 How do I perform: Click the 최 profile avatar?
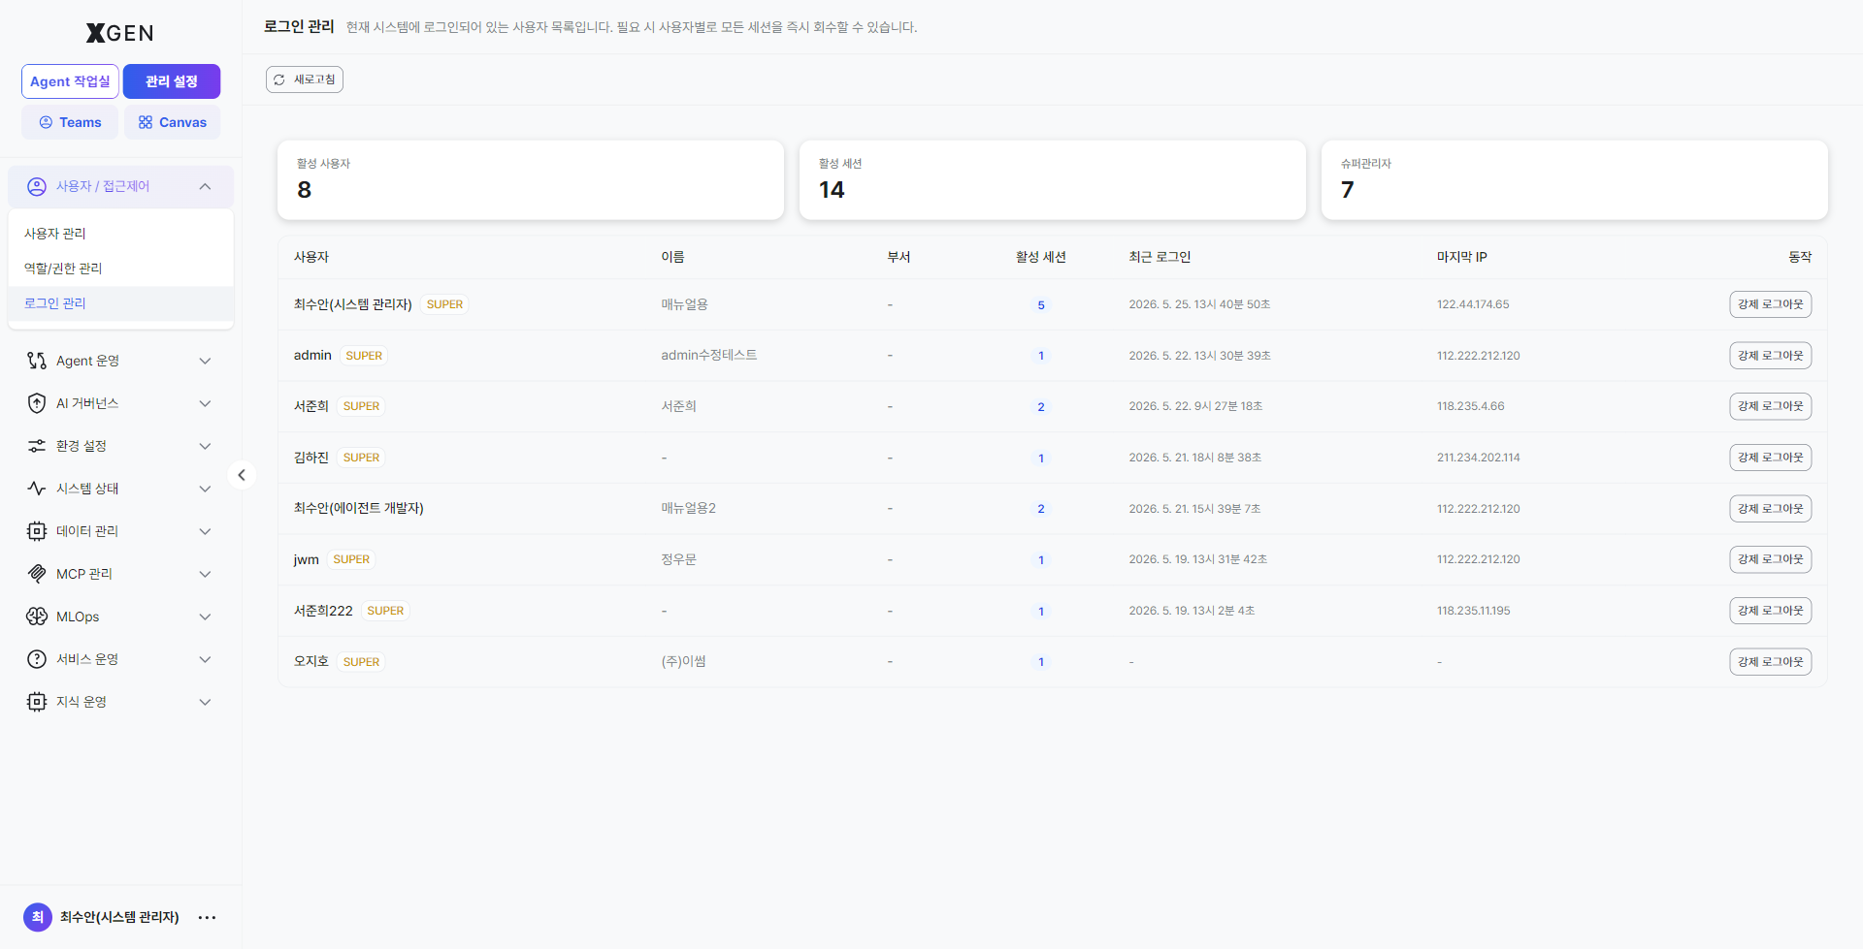click(38, 917)
